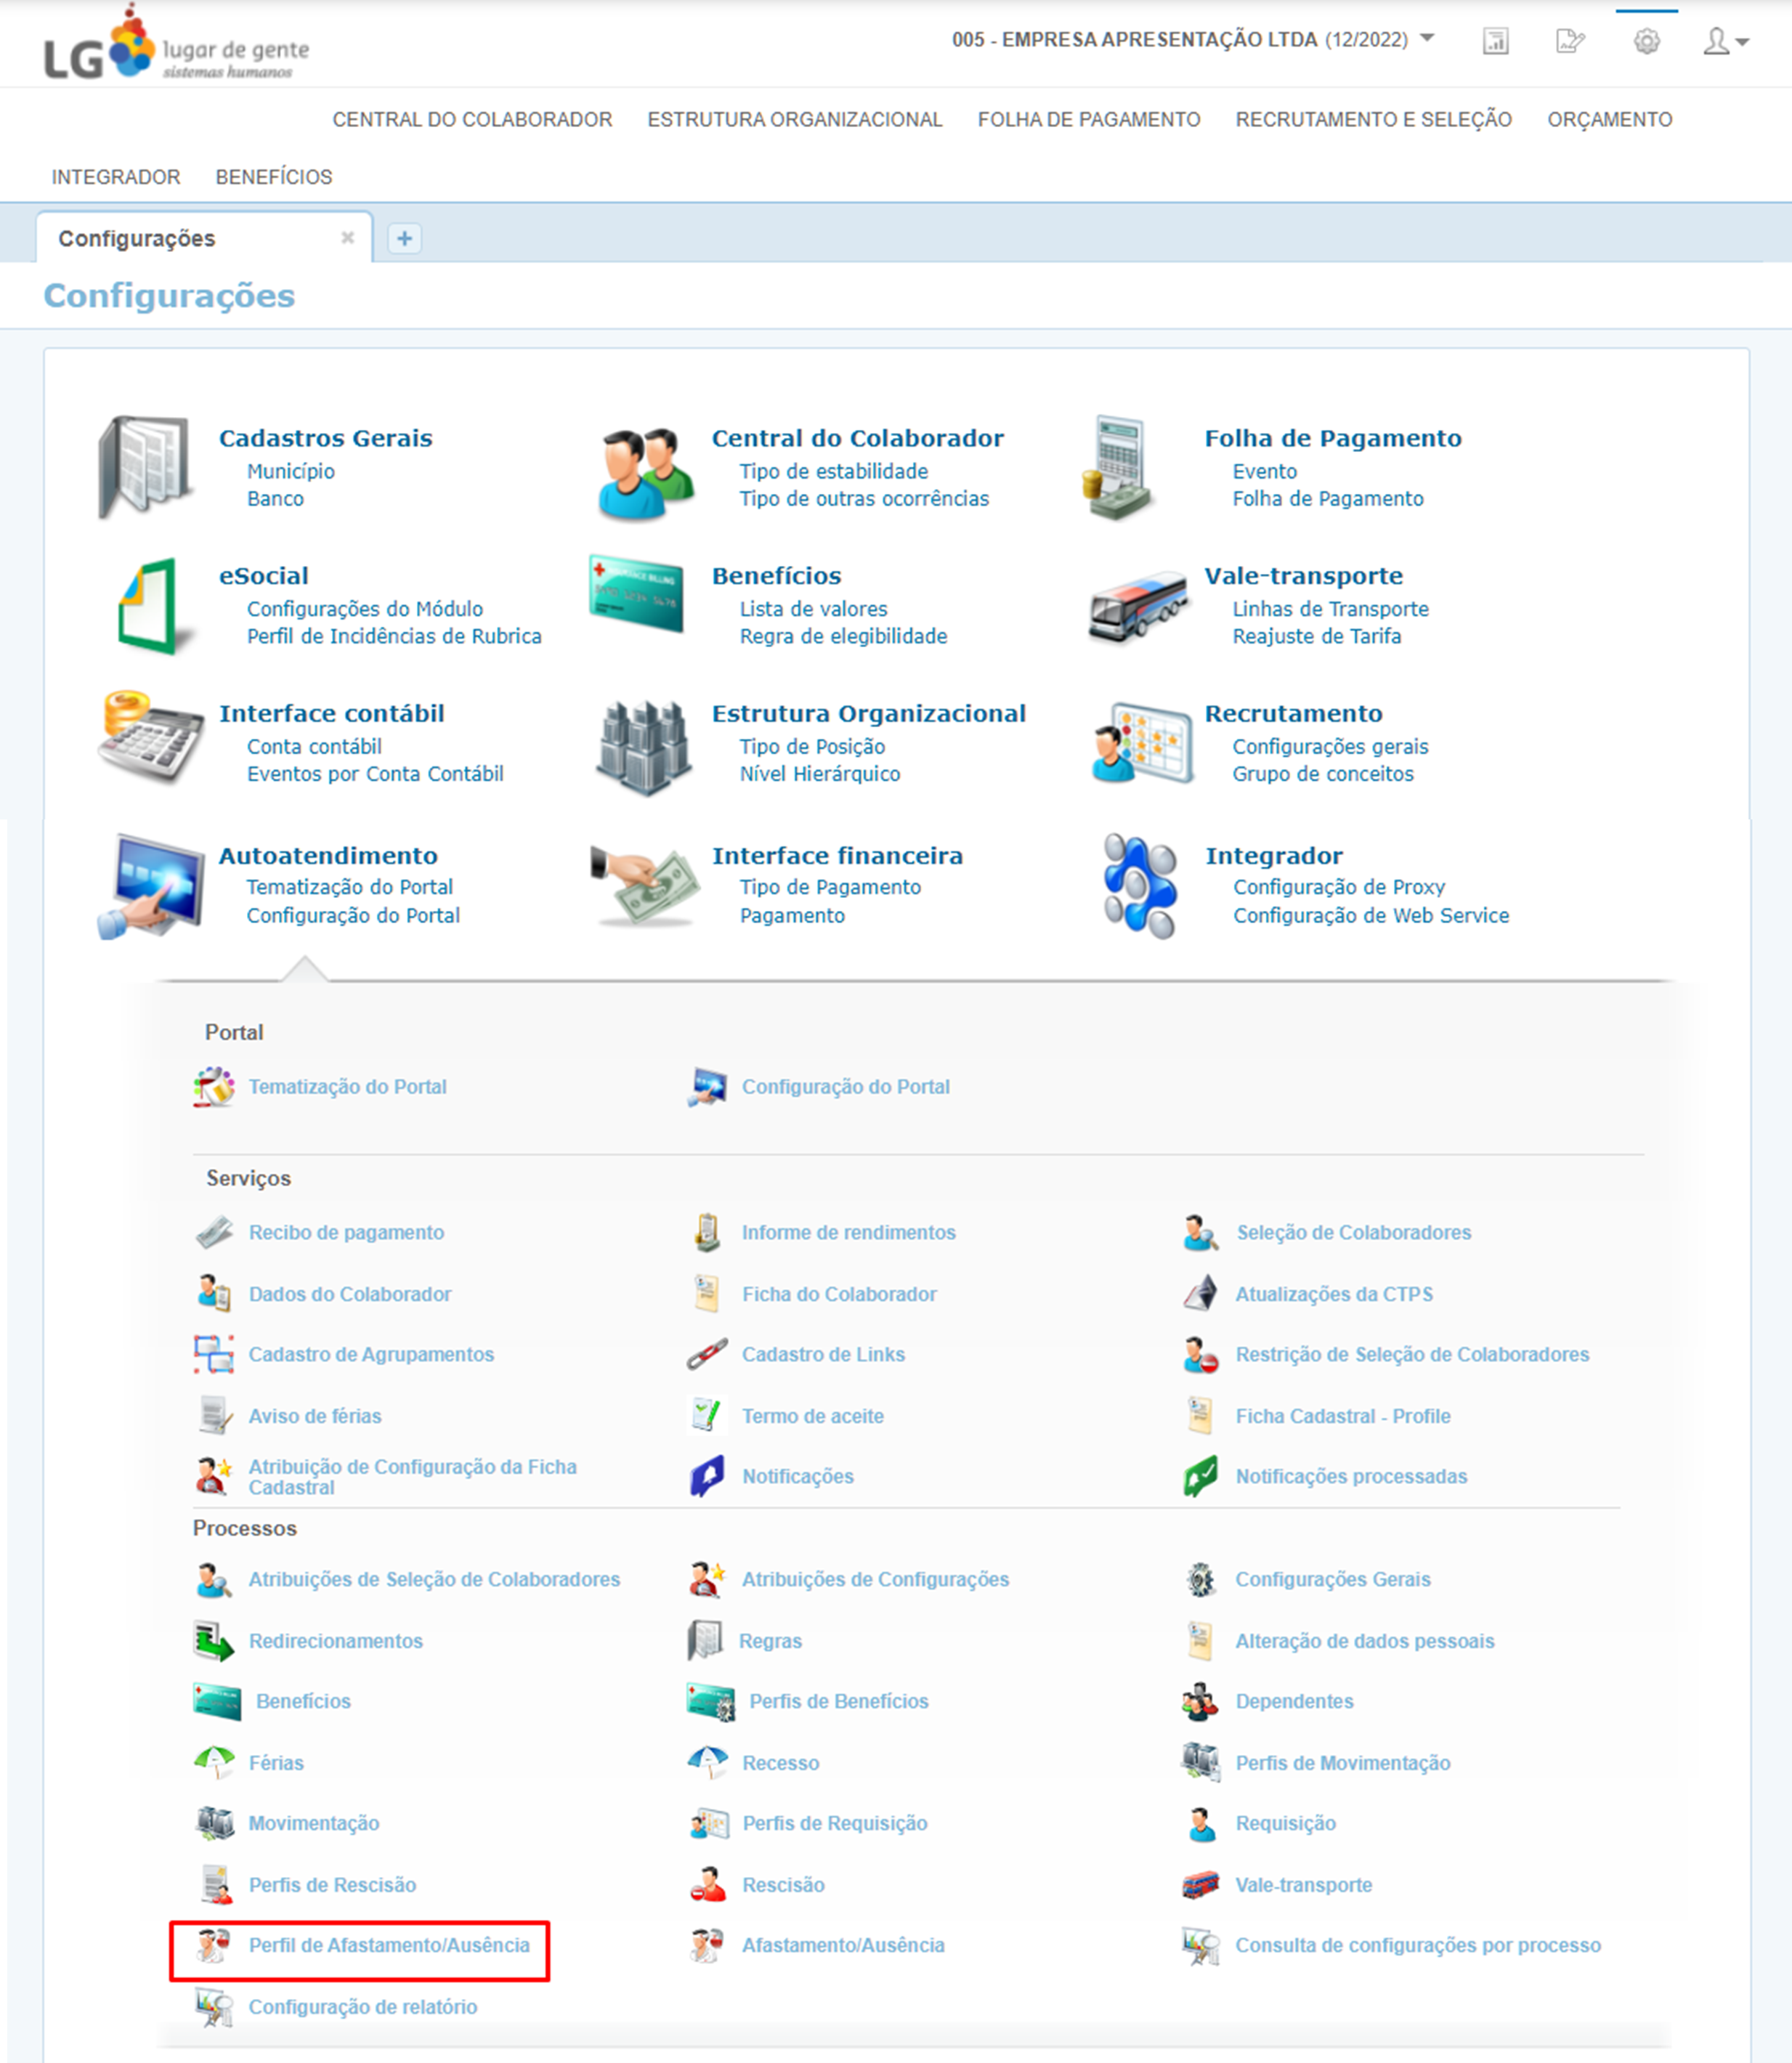Click the Interface contábil calculator icon

150,739
